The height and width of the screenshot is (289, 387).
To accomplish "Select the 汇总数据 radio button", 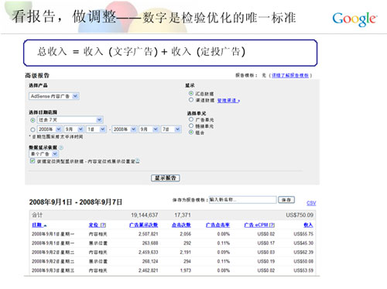I will (191, 93).
